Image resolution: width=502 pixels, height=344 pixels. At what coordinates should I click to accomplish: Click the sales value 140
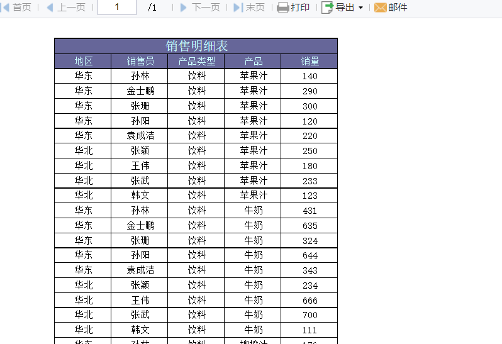tap(310, 76)
